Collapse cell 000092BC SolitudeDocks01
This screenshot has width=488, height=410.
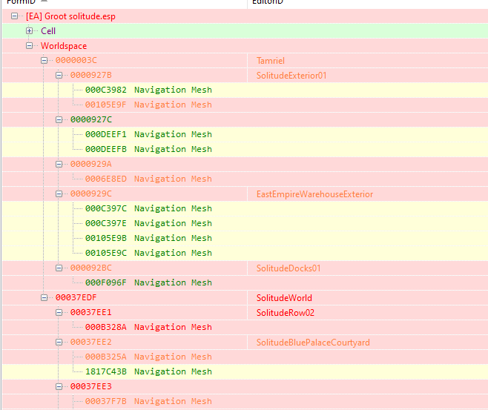[59, 268]
